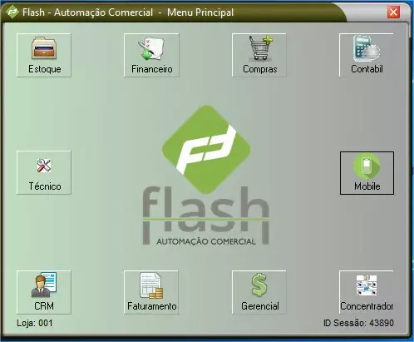The height and width of the screenshot is (342, 414).
Task: Select the Mobile phone icon
Action: [367, 166]
